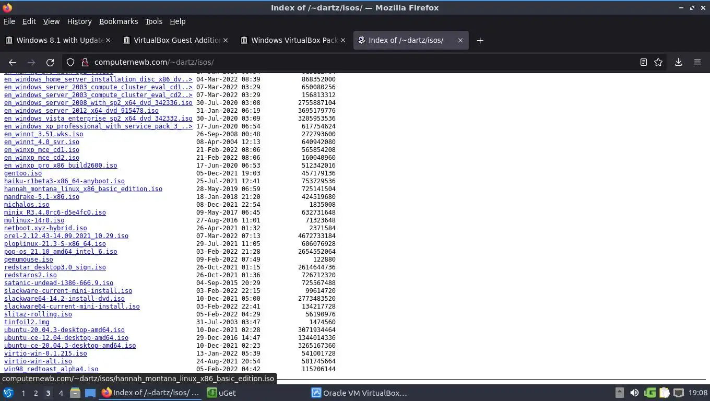This screenshot has height=401, width=710.
Task: Download virtio-win-0.1.215.iso
Action: (x=45, y=353)
